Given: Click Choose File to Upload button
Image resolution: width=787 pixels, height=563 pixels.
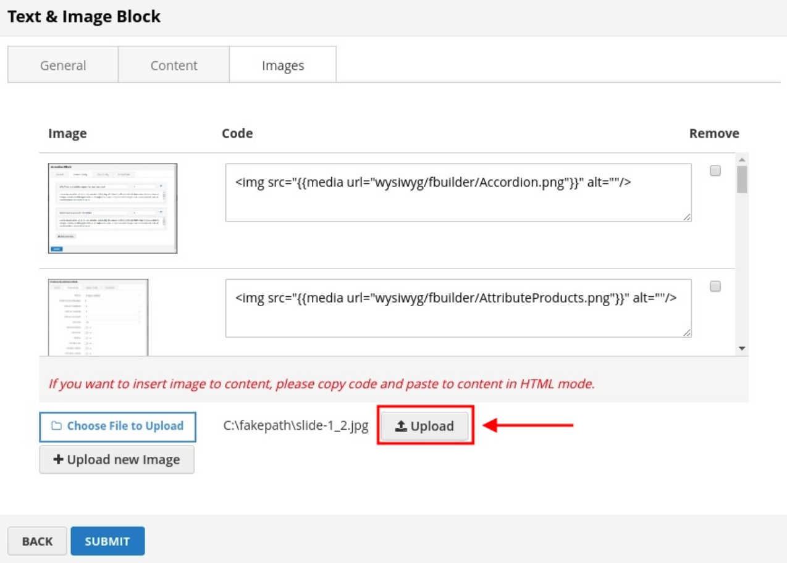Looking at the screenshot, I should click(x=117, y=426).
